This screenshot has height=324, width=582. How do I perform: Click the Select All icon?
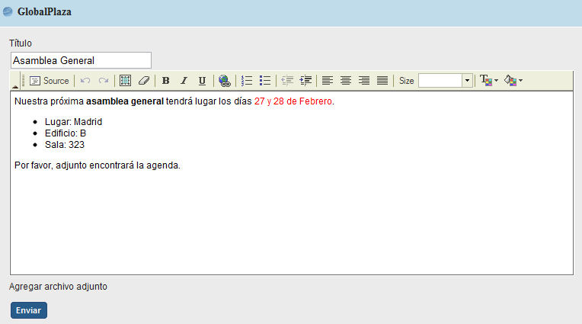click(126, 81)
